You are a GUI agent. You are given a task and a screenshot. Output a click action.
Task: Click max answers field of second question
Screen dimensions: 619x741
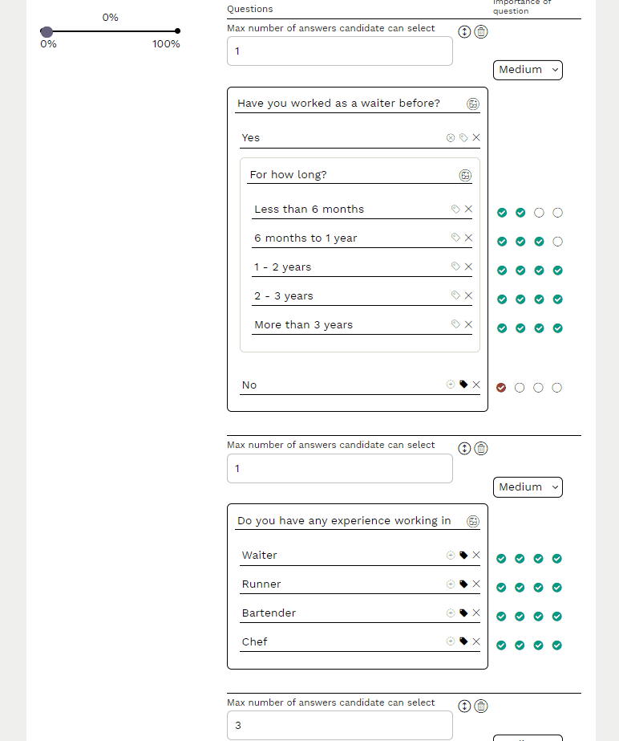[x=340, y=469]
